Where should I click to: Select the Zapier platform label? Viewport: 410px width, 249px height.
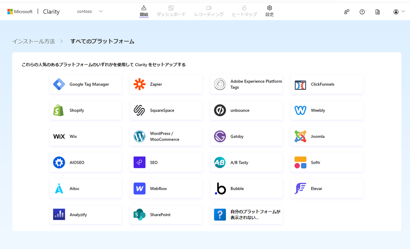pos(156,84)
